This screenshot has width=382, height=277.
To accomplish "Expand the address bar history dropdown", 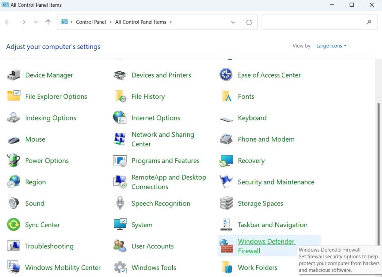I will 233,22.
